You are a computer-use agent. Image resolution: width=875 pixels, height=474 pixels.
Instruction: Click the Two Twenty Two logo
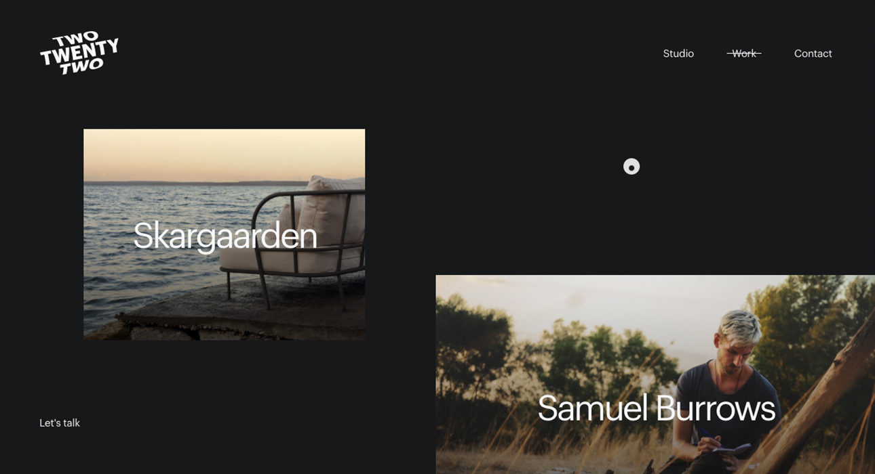79,53
